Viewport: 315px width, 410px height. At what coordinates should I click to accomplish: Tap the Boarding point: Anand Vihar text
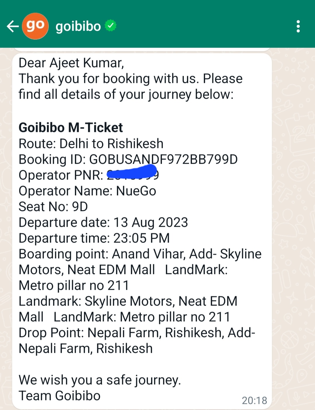click(x=102, y=254)
